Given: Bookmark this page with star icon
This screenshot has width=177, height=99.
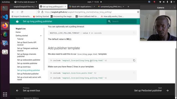Looking at the screenshot, I should pyautogui.click(x=138, y=12).
